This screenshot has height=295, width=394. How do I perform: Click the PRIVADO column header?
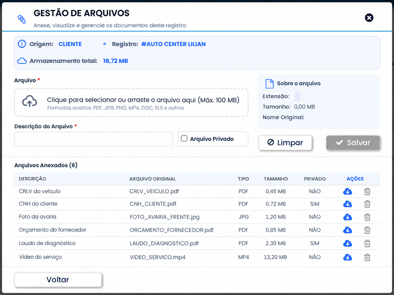pyautogui.click(x=315, y=179)
